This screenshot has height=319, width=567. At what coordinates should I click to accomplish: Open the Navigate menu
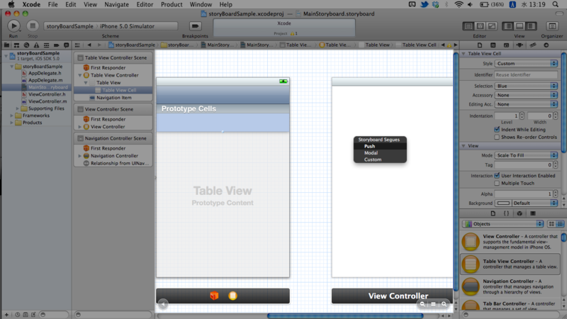(x=116, y=4)
